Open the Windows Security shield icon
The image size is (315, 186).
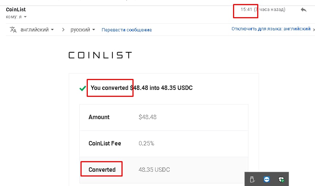tap(281, 179)
